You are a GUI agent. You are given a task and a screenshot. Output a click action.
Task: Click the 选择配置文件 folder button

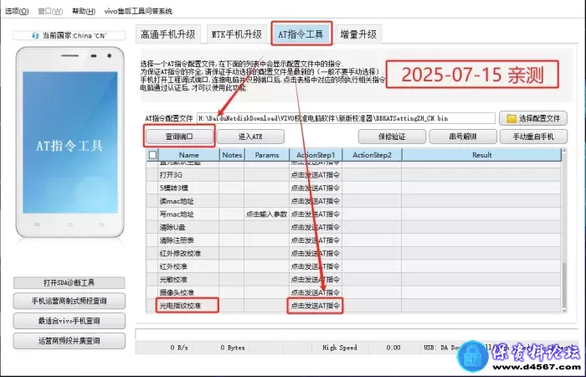coord(533,119)
